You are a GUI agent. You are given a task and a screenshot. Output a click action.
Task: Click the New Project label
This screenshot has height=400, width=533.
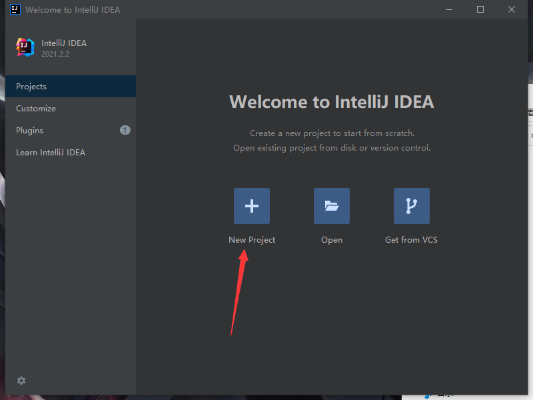[x=252, y=240]
